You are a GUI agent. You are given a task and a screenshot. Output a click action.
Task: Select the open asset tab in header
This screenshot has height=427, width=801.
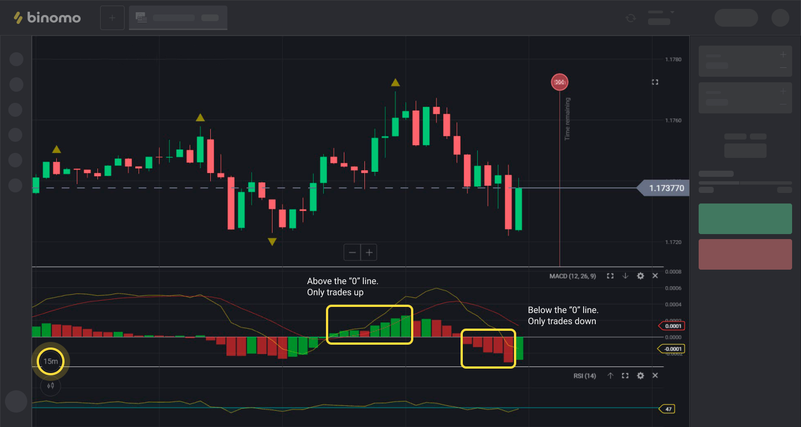click(x=178, y=18)
